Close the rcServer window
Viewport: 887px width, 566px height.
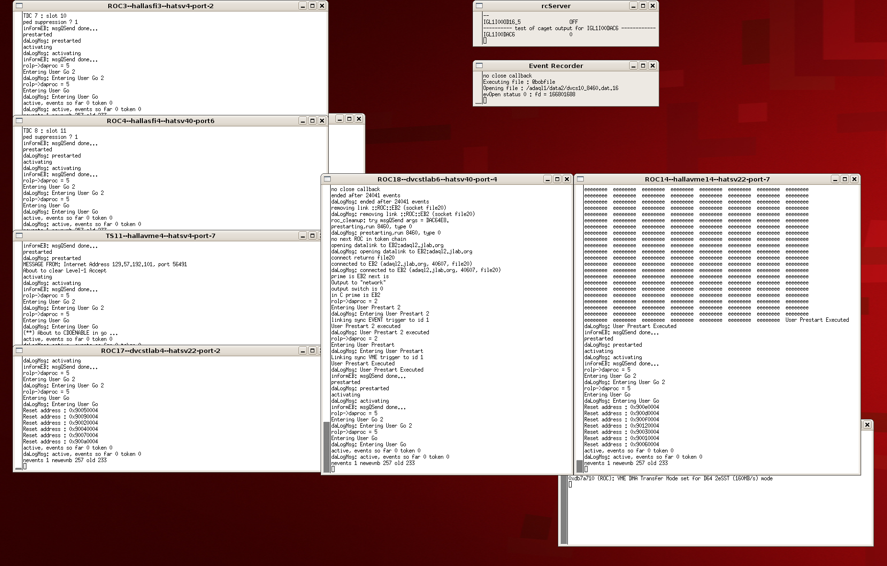[x=653, y=6]
